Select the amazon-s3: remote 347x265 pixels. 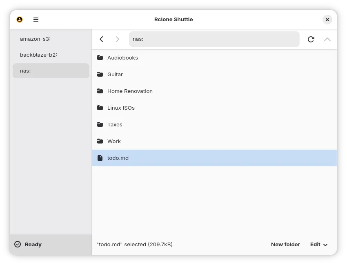pos(51,39)
